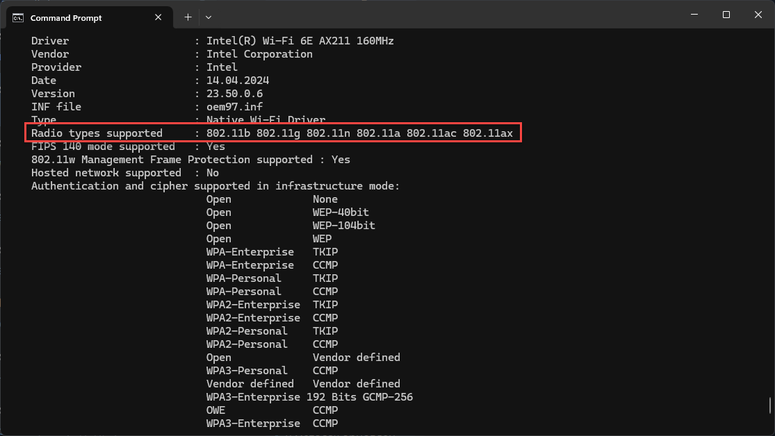The image size is (775, 436).
Task: Click the vertical scrollbar thumb
Action: point(769,404)
